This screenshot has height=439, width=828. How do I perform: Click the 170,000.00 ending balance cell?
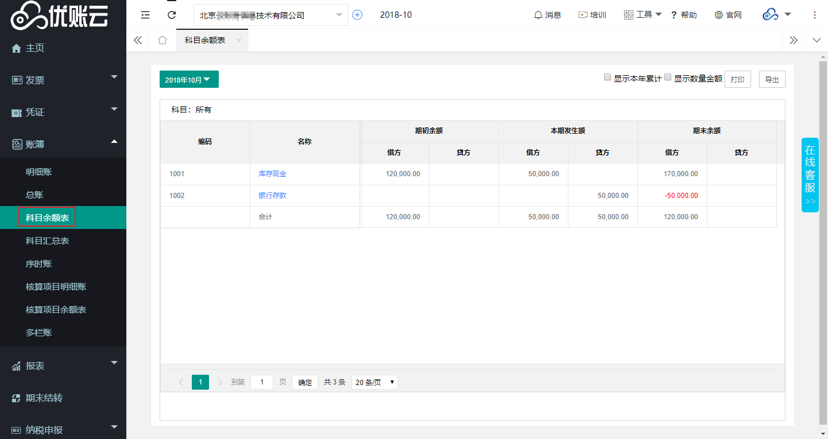tap(672, 174)
